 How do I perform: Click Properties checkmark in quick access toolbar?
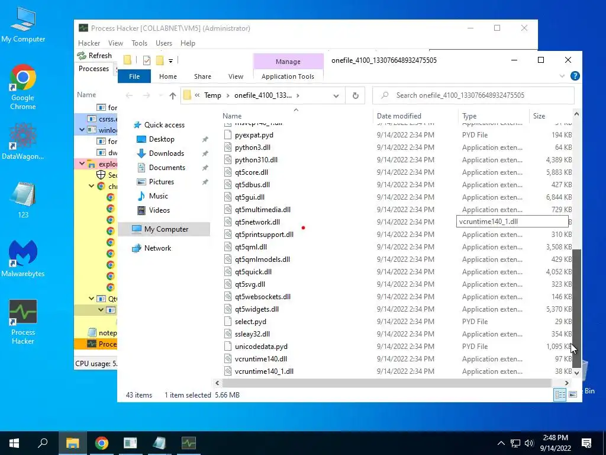[x=147, y=60]
